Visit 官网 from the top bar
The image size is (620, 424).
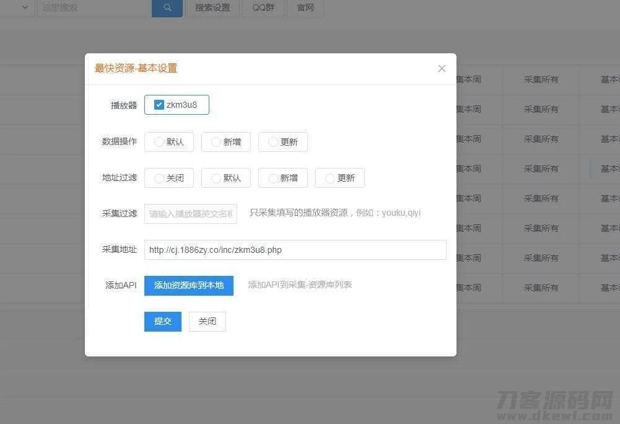click(305, 8)
